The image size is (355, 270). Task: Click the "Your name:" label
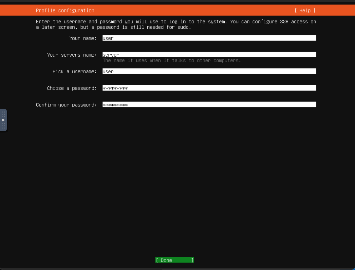point(83,38)
